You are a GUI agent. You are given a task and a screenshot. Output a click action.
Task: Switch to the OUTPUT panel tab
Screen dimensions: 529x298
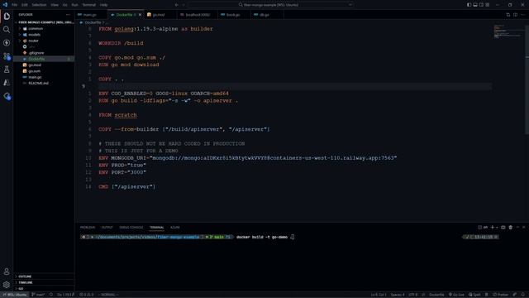point(107,228)
